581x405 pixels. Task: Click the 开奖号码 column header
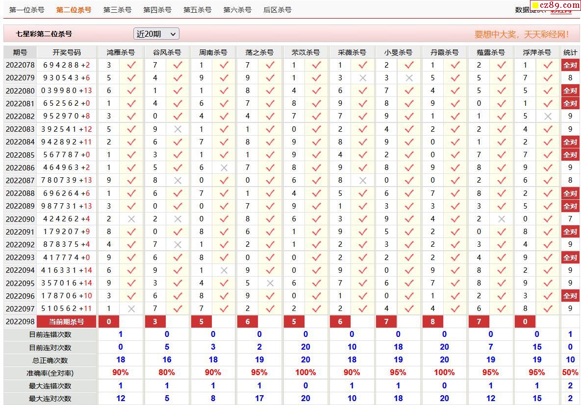point(67,52)
